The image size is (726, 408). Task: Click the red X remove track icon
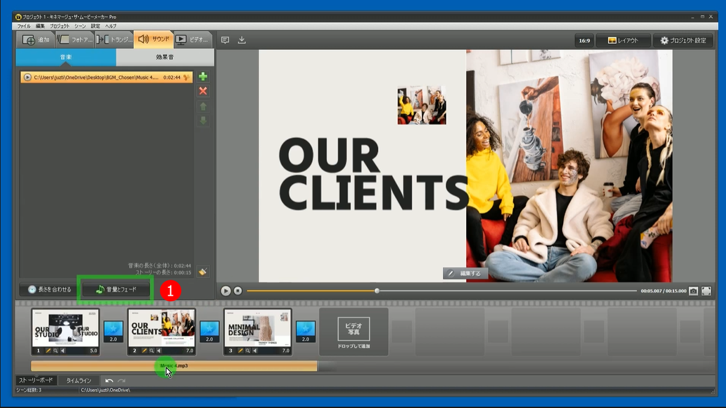pyautogui.click(x=202, y=91)
